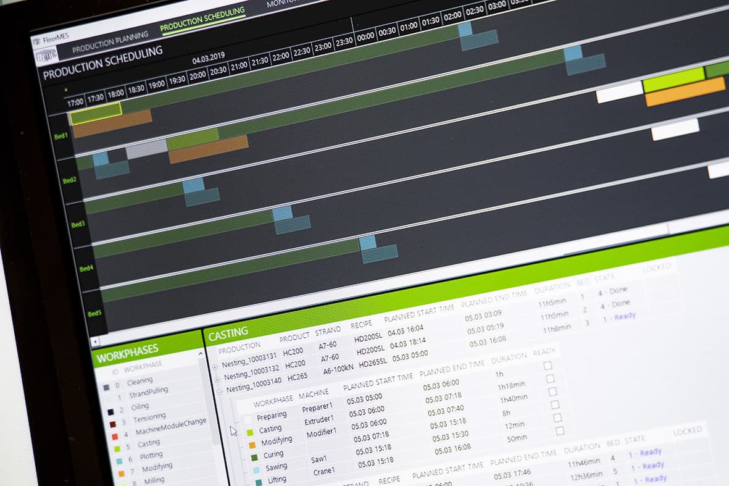729x486 pixels.
Task: Click the scroll-left arrow below the Gantt chart
Action: [x=95, y=342]
